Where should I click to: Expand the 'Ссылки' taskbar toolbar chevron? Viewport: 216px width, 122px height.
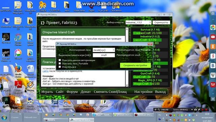[20, 114]
